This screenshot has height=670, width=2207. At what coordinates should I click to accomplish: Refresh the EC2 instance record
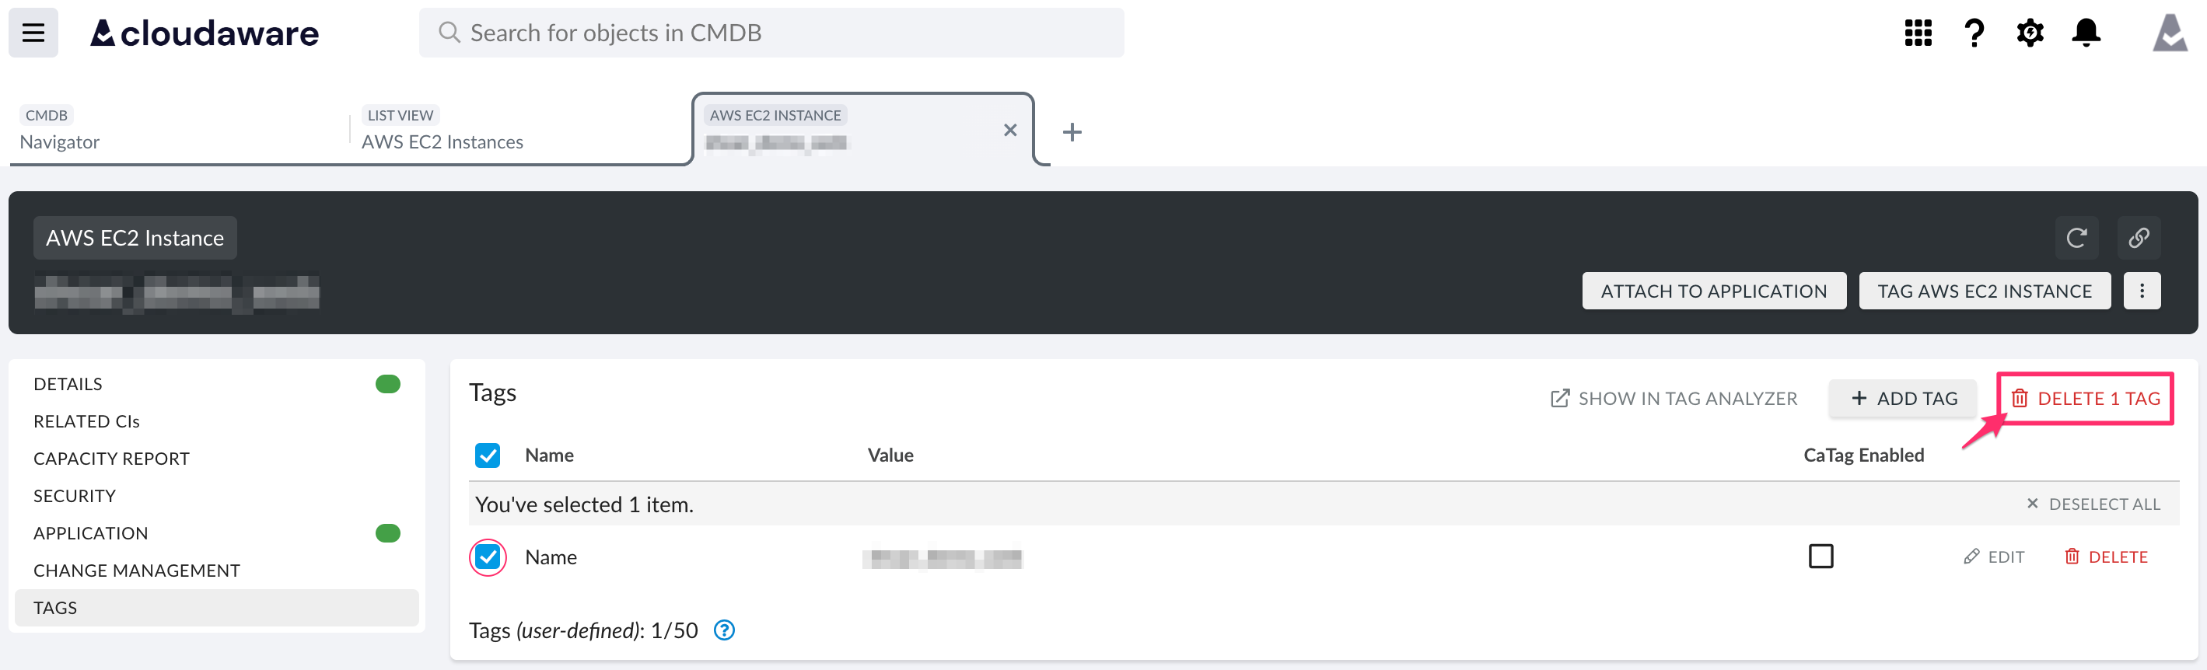click(x=2076, y=237)
